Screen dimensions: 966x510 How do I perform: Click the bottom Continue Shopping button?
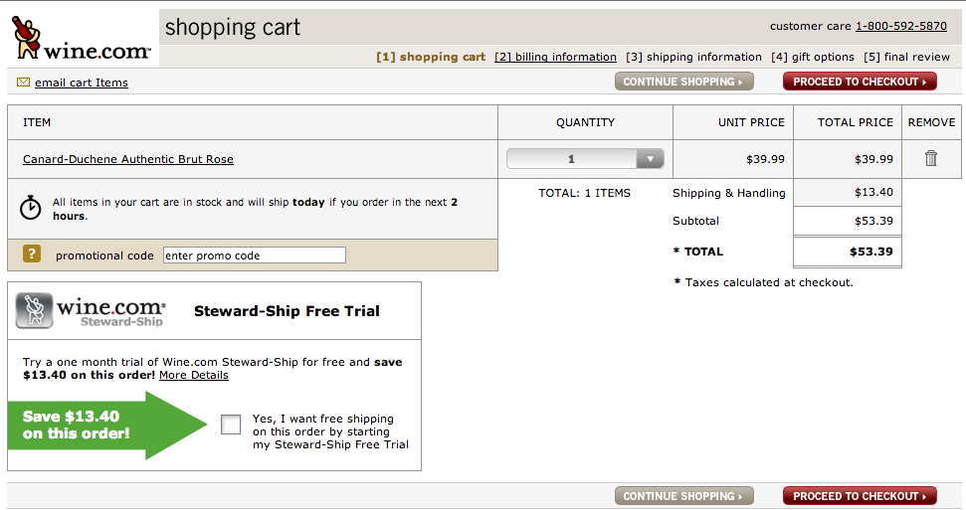(683, 496)
